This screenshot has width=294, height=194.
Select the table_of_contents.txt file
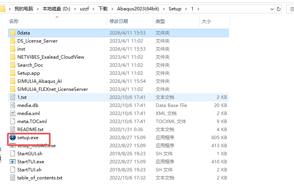click(40, 178)
